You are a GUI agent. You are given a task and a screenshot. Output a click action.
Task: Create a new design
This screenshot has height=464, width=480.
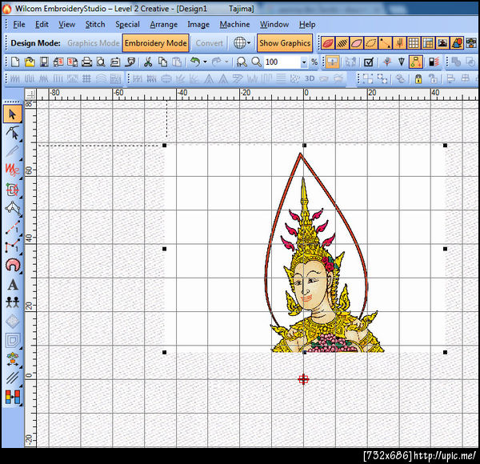[x=15, y=62]
